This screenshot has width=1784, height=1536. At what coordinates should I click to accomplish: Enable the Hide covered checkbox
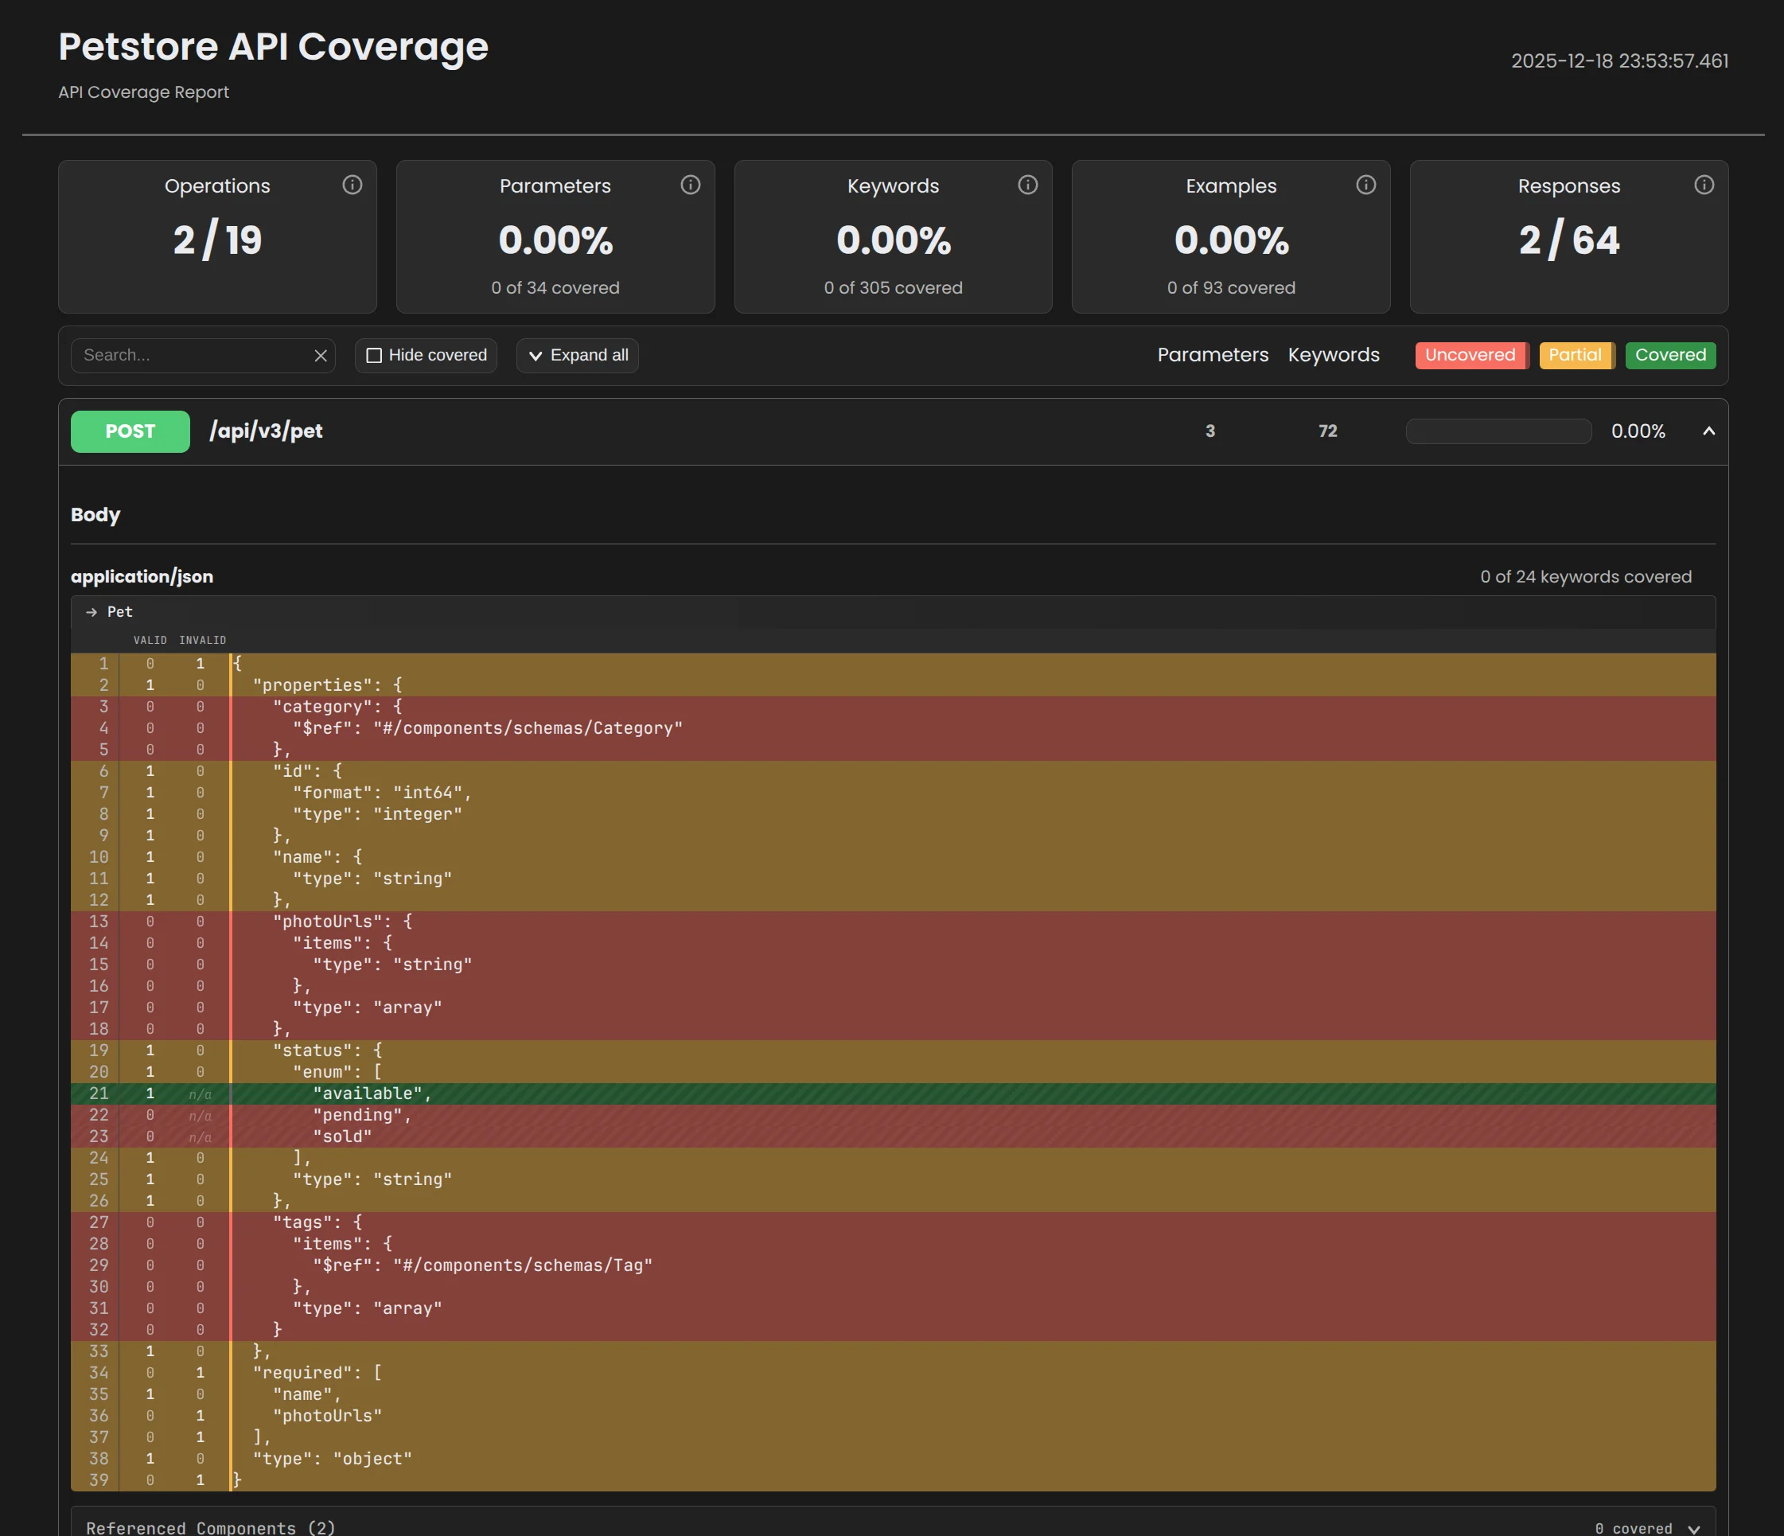tap(374, 355)
